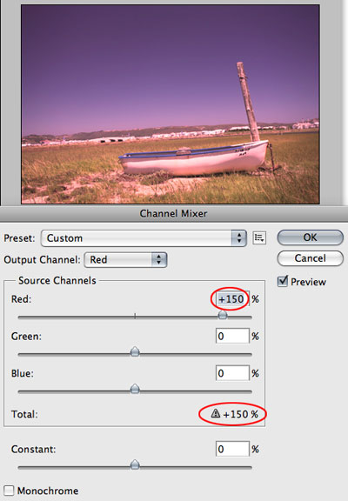This screenshot has width=348, height=501.
Task: Click the Preset dropdown arrow stepper
Action: tap(239, 238)
